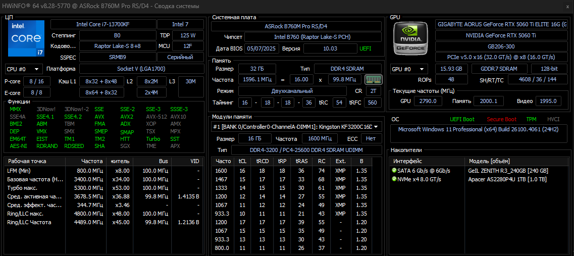This screenshot has width=574, height=256.
Task: Click the memory type 'DDR4 SDRAM'
Action: click(348, 69)
